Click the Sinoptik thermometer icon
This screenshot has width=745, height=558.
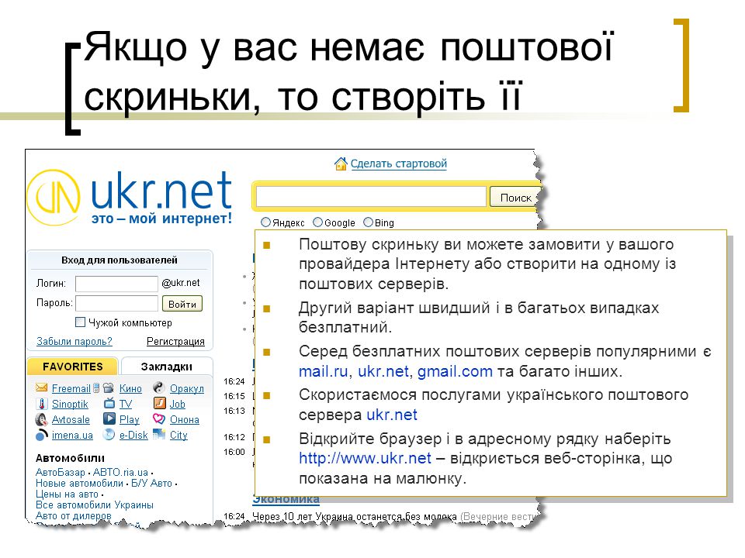(x=42, y=404)
